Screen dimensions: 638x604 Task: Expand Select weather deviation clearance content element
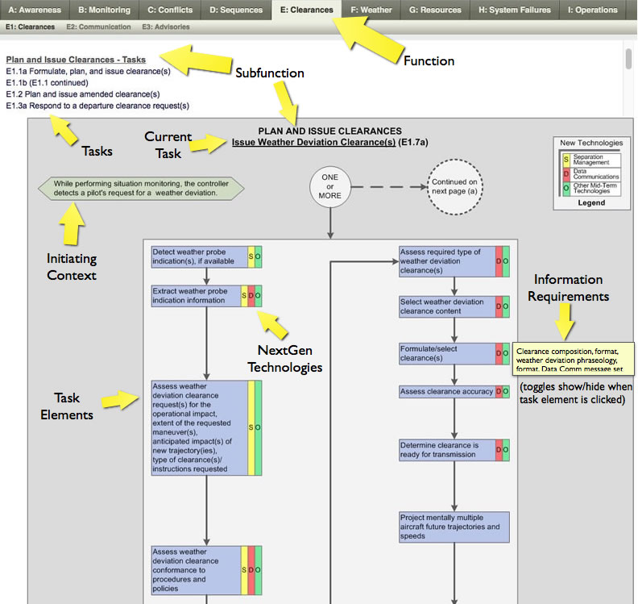[447, 306]
